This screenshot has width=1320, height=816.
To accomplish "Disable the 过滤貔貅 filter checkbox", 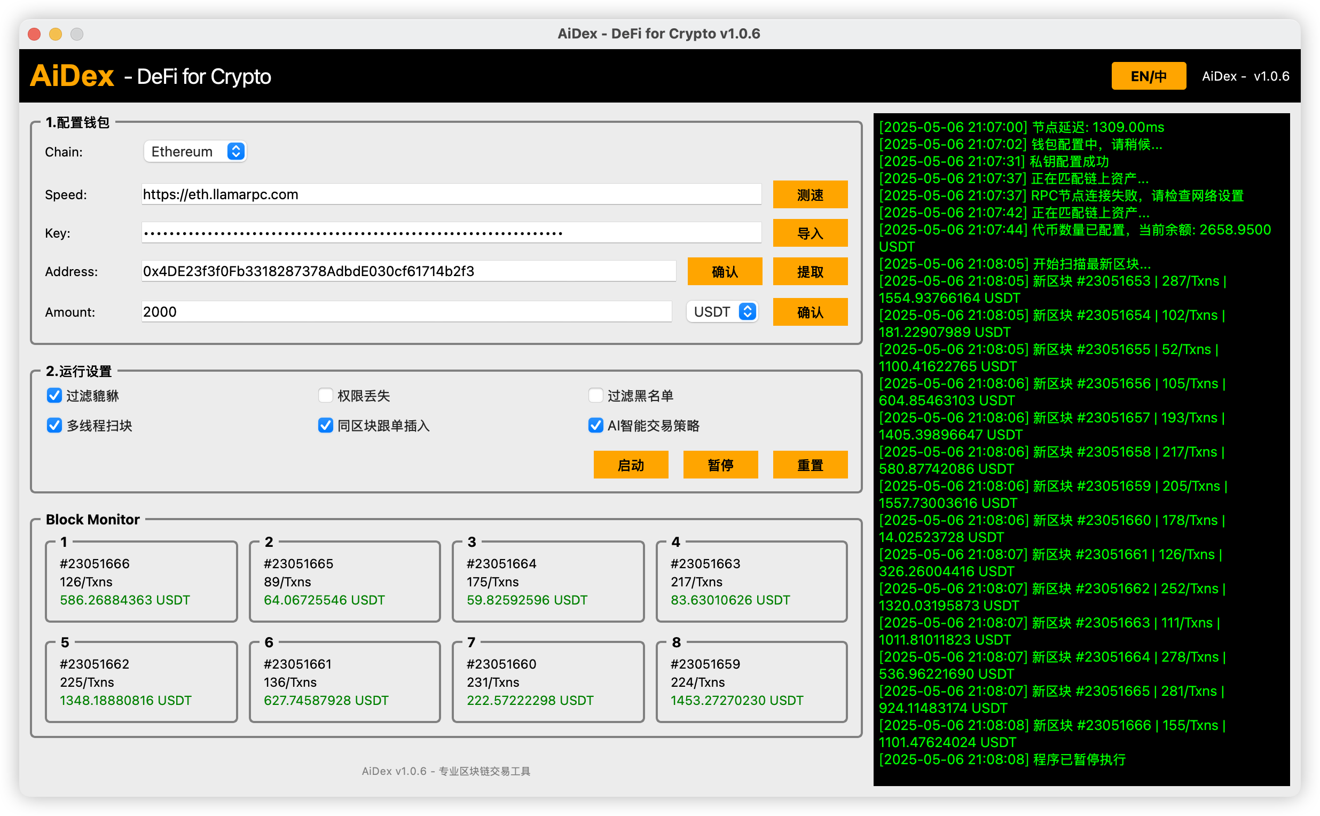I will click(x=54, y=396).
